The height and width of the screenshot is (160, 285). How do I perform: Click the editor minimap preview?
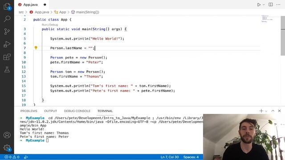pos(267,19)
